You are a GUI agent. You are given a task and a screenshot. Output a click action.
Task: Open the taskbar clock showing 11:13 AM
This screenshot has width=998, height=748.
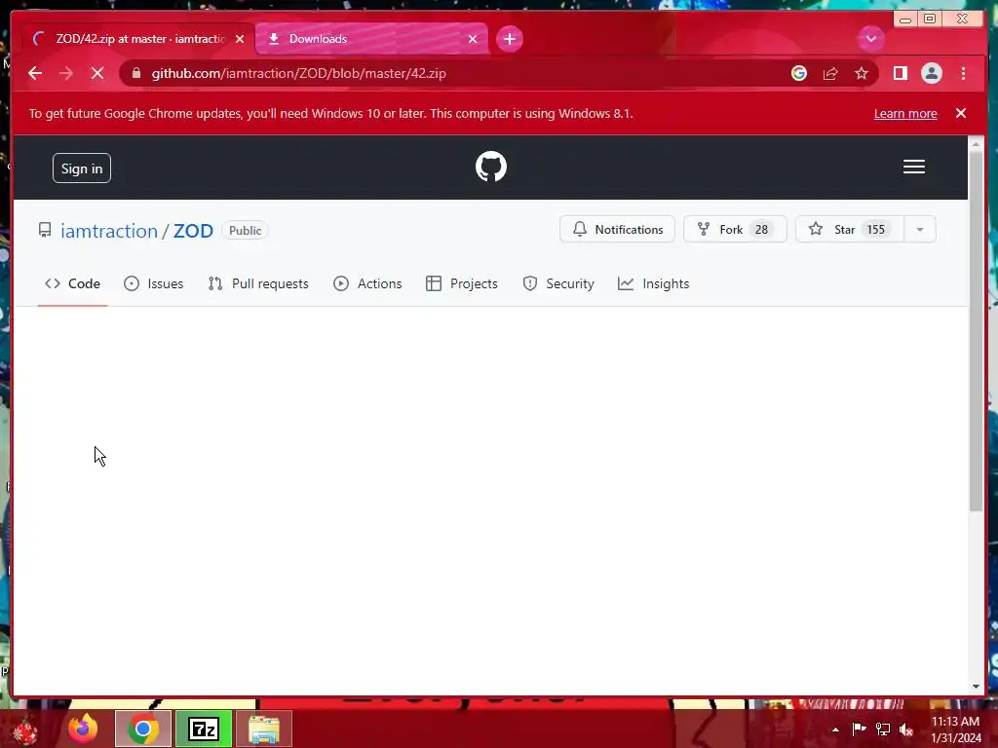pos(956,729)
